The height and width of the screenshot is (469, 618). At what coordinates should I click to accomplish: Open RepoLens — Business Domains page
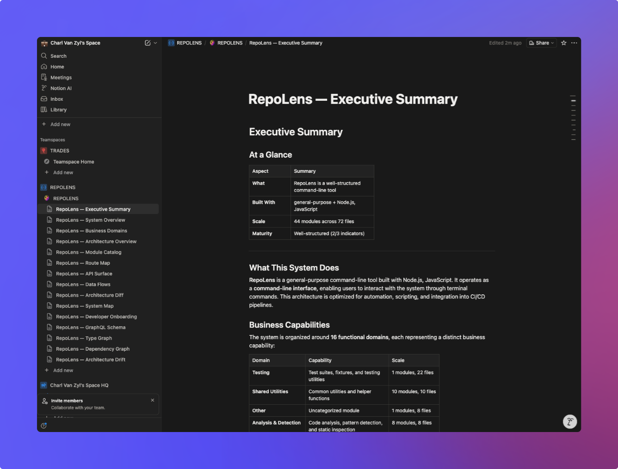coord(99,231)
